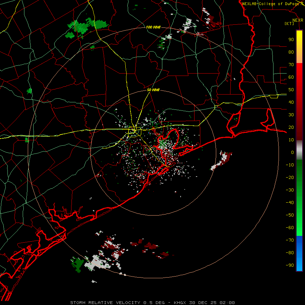The width and height of the screenshot is (305, 305).
Task: Click the 0.5 DEG elevation text
Action: tap(154, 303)
